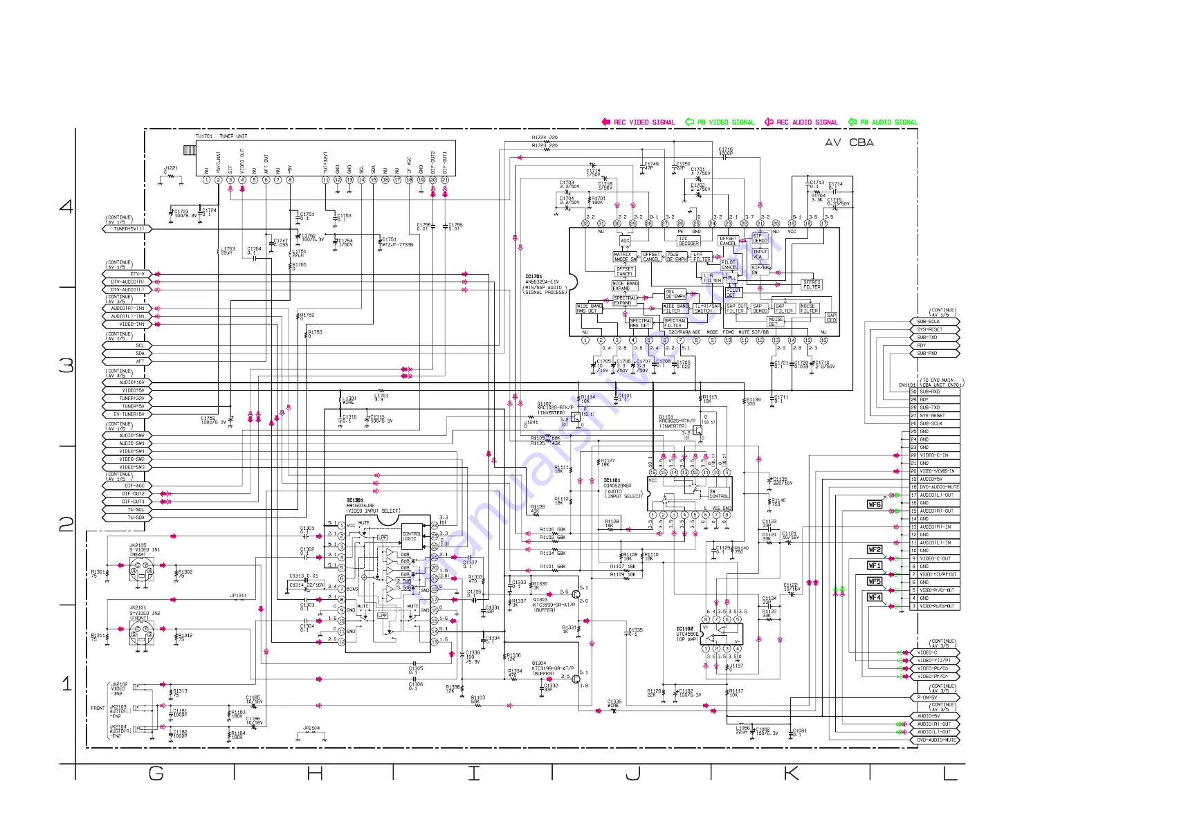This screenshot has height=824, width=1177.
Task: Select the WF6 waveform marker box
Action: (875, 504)
